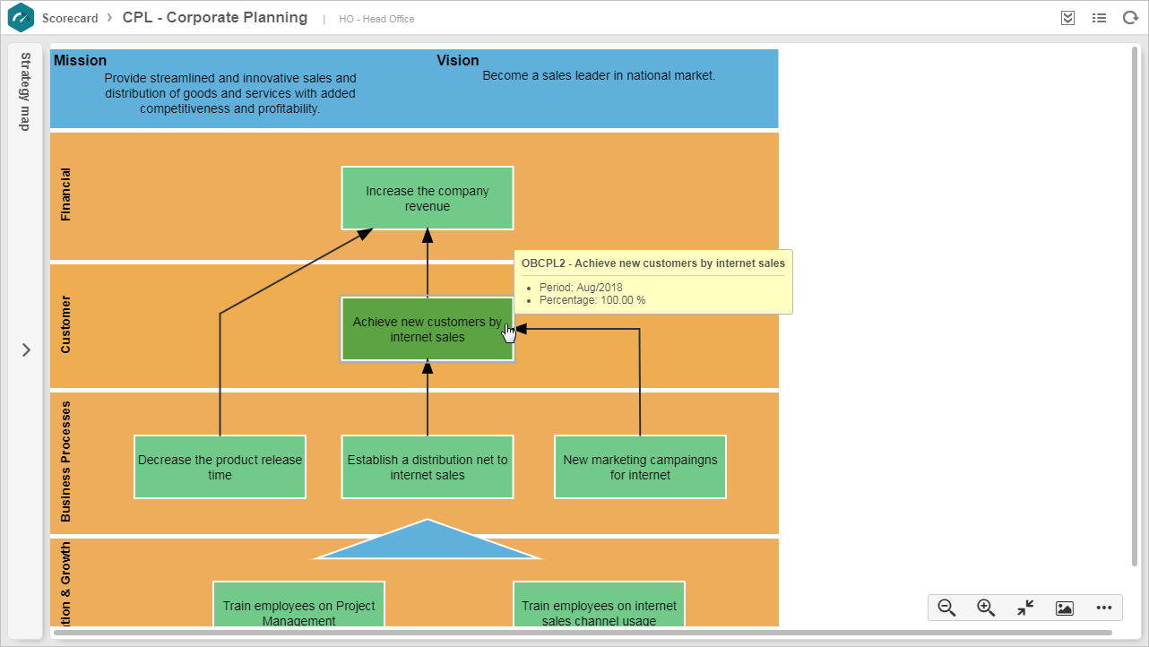Click the Financial perspective label
Viewport: 1149px width, 647px height.
(x=65, y=194)
